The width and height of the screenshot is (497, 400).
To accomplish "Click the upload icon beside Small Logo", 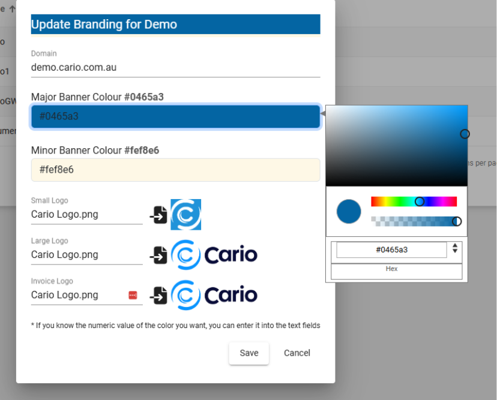I will point(159,215).
